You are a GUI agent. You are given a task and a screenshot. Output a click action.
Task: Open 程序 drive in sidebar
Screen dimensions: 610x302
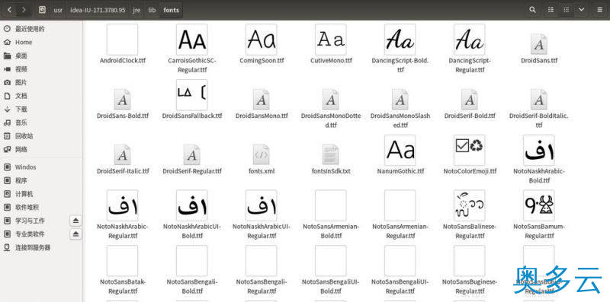(41, 180)
